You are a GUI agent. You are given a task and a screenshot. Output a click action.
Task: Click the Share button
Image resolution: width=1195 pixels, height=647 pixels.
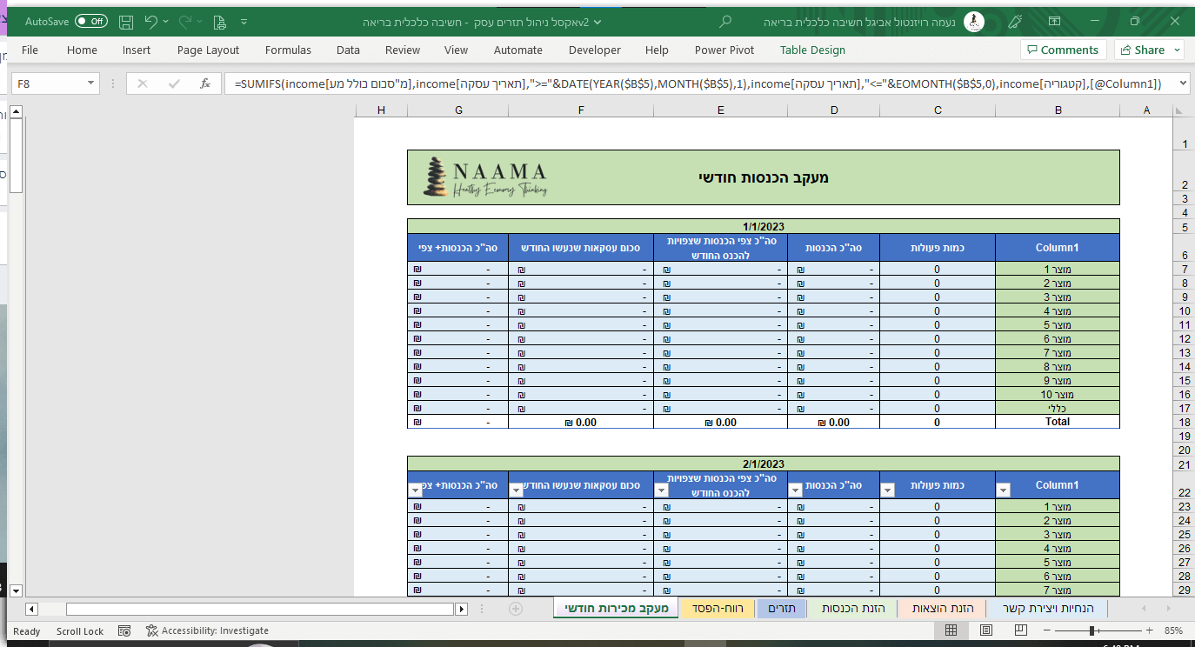point(1148,50)
